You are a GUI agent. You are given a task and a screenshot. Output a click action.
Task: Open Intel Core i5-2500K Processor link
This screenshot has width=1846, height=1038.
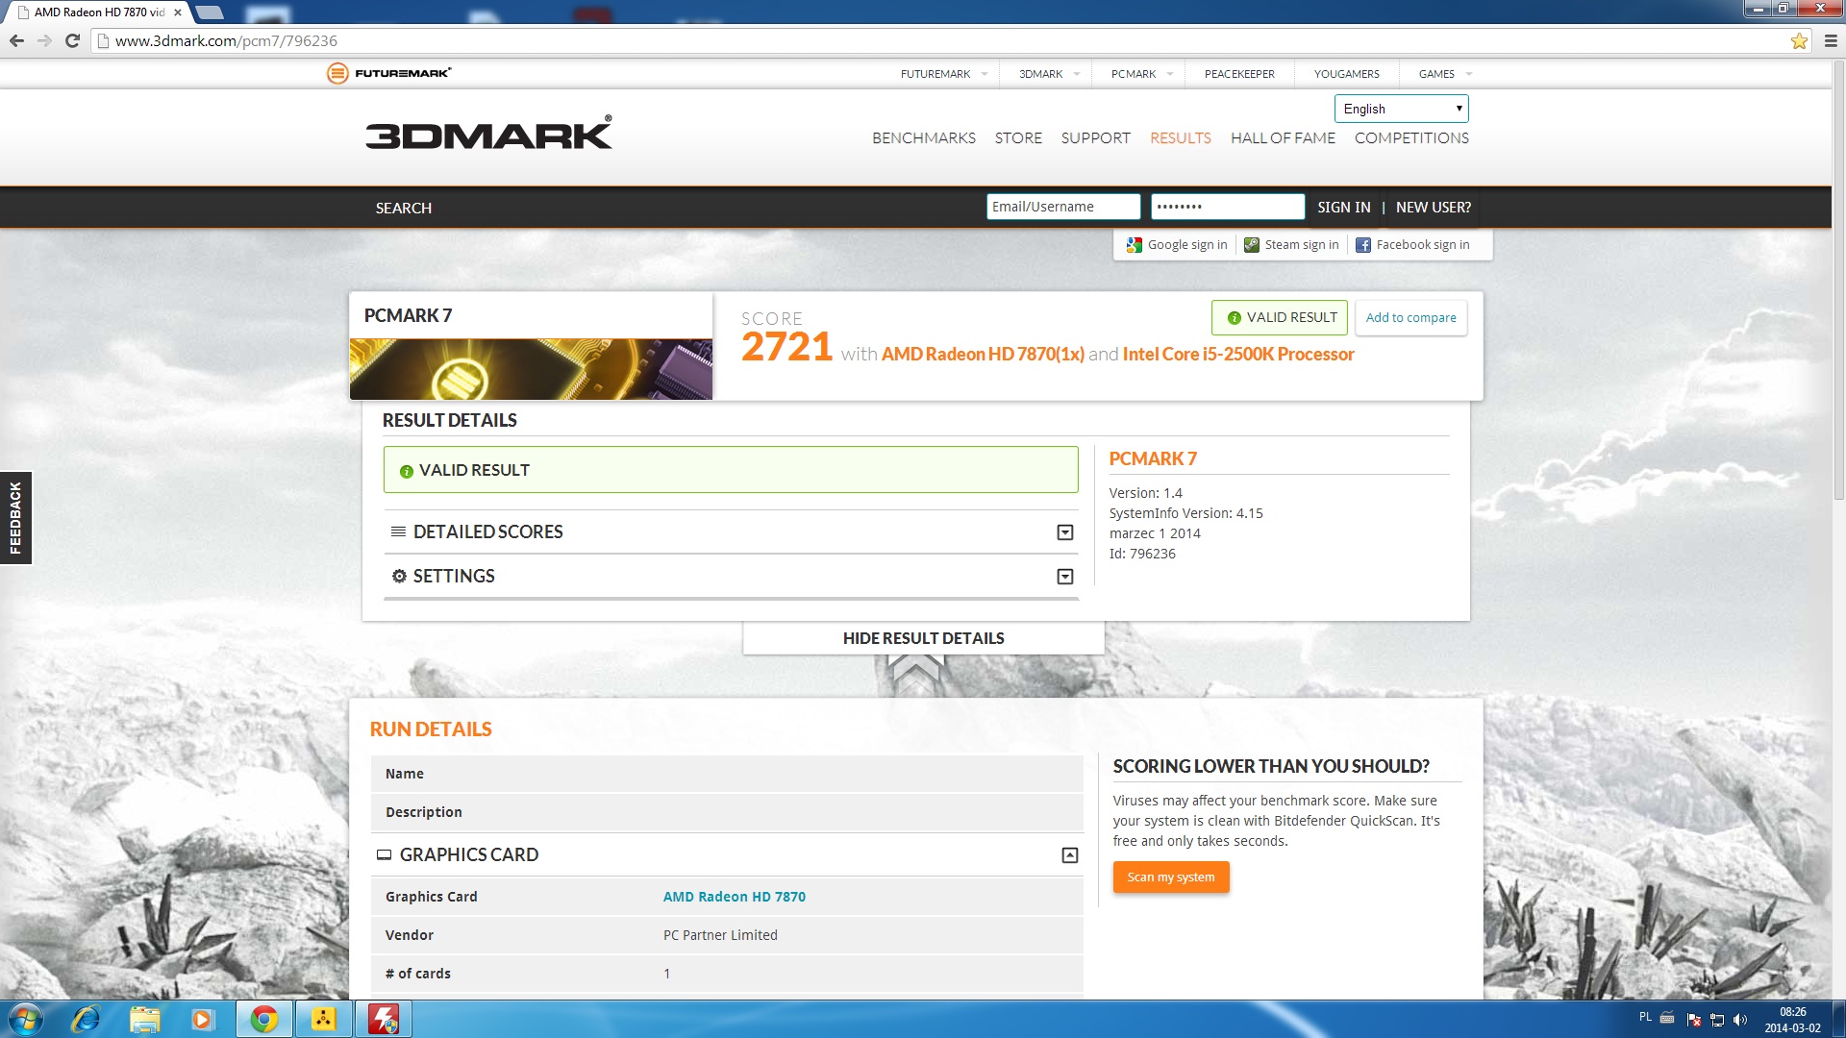[x=1238, y=355]
